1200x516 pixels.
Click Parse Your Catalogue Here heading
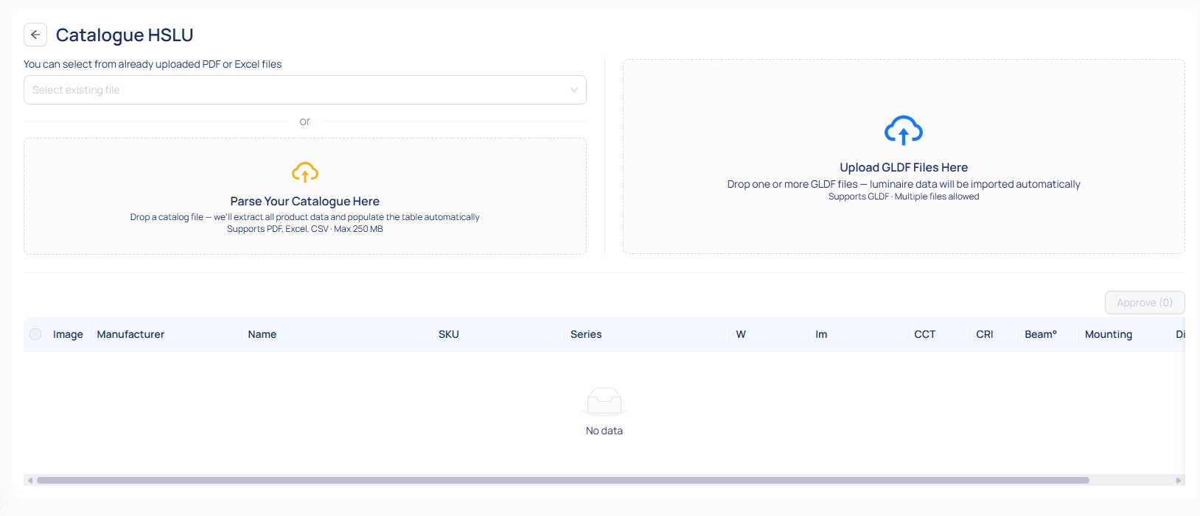[x=304, y=201]
